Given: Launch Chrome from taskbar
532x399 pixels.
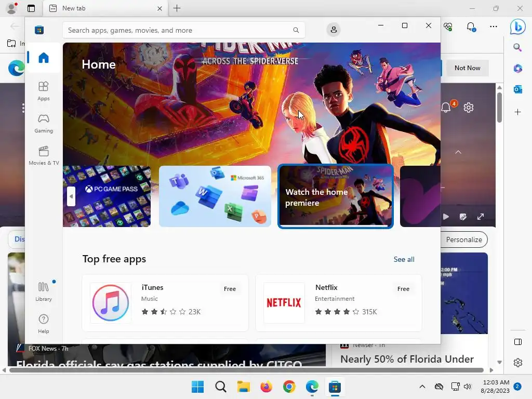Looking at the screenshot, I should (289, 387).
